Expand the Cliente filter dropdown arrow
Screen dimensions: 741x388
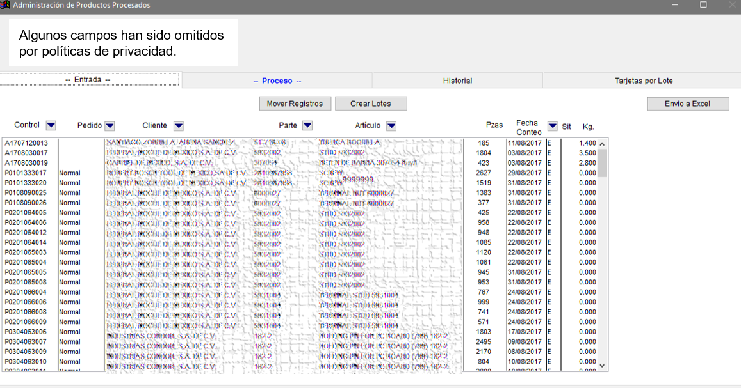(x=179, y=126)
